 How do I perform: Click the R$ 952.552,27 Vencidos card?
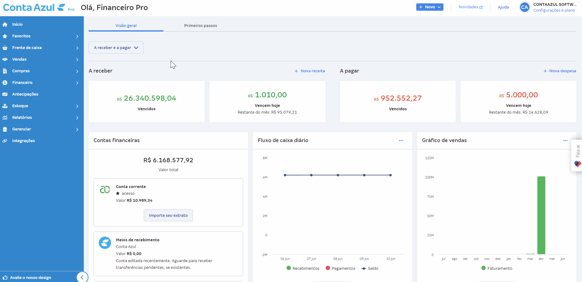click(x=398, y=102)
